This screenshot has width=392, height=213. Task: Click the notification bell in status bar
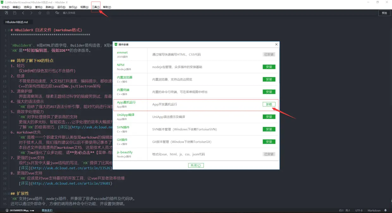coord(385,210)
